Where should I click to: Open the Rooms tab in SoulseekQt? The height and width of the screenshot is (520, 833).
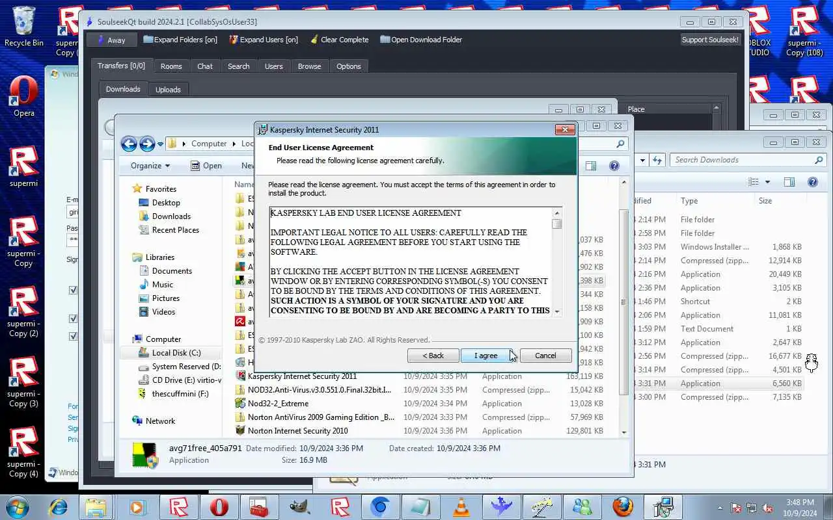tap(171, 66)
